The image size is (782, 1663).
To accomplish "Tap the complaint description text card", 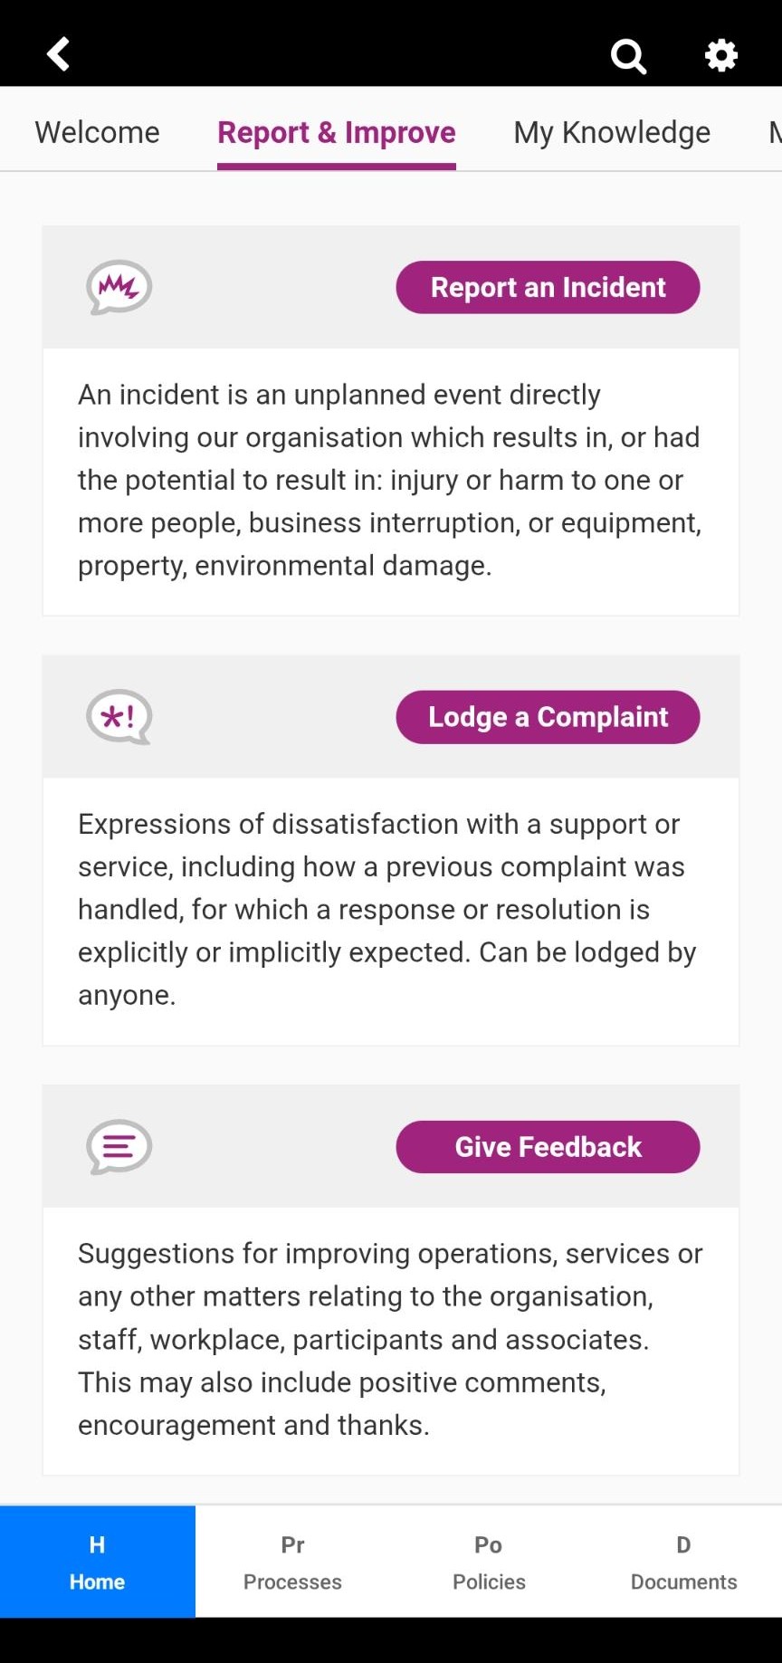I will point(391,912).
